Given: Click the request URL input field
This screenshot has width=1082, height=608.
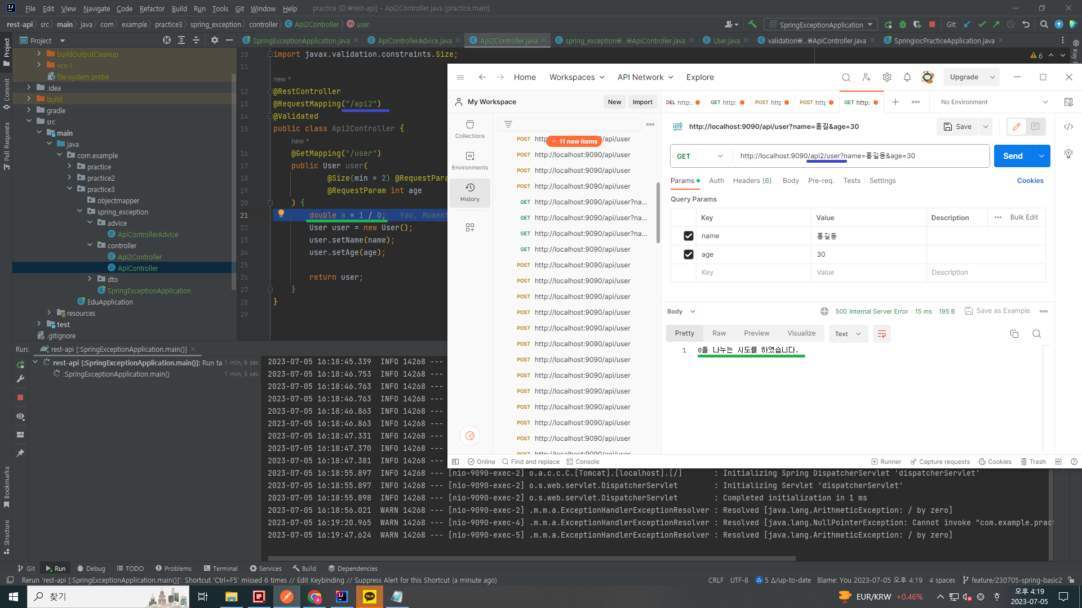Looking at the screenshot, I should tap(862, 156).
